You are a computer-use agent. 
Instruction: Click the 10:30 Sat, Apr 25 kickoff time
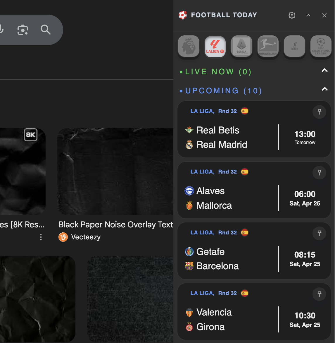coord(305,320)
